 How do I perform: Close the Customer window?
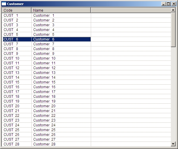pos(174,4)
